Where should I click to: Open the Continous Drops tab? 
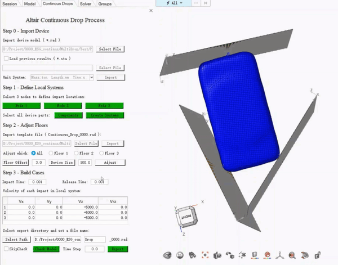point(57,3)
